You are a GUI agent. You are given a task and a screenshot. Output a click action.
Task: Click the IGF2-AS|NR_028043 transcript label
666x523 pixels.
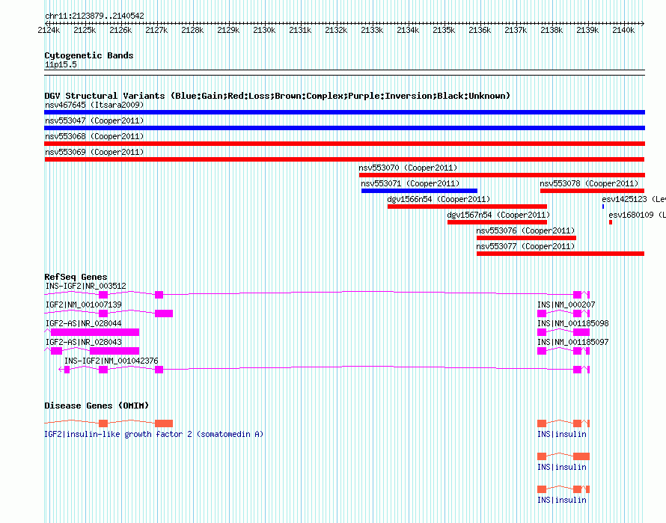pos(83,342)
